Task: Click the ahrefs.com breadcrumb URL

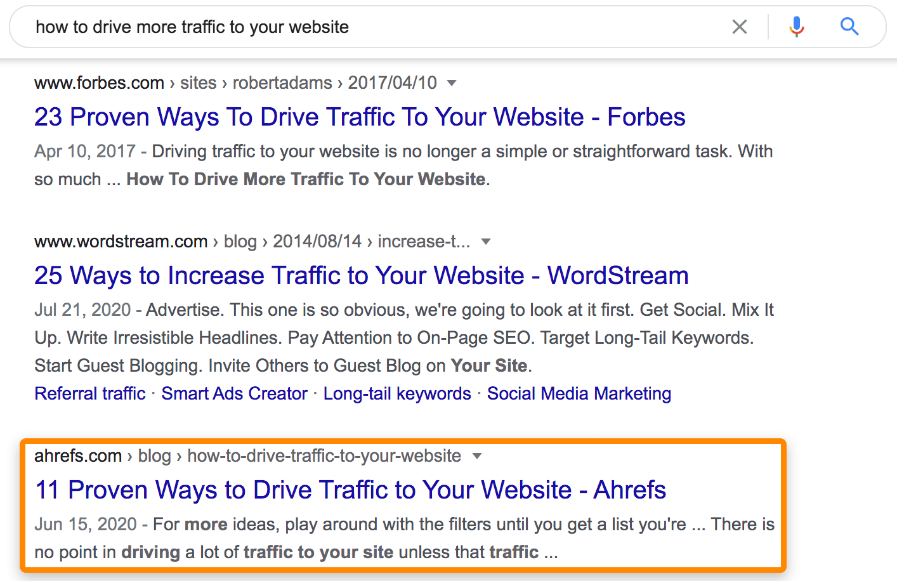Action: [x=78, y=455]
